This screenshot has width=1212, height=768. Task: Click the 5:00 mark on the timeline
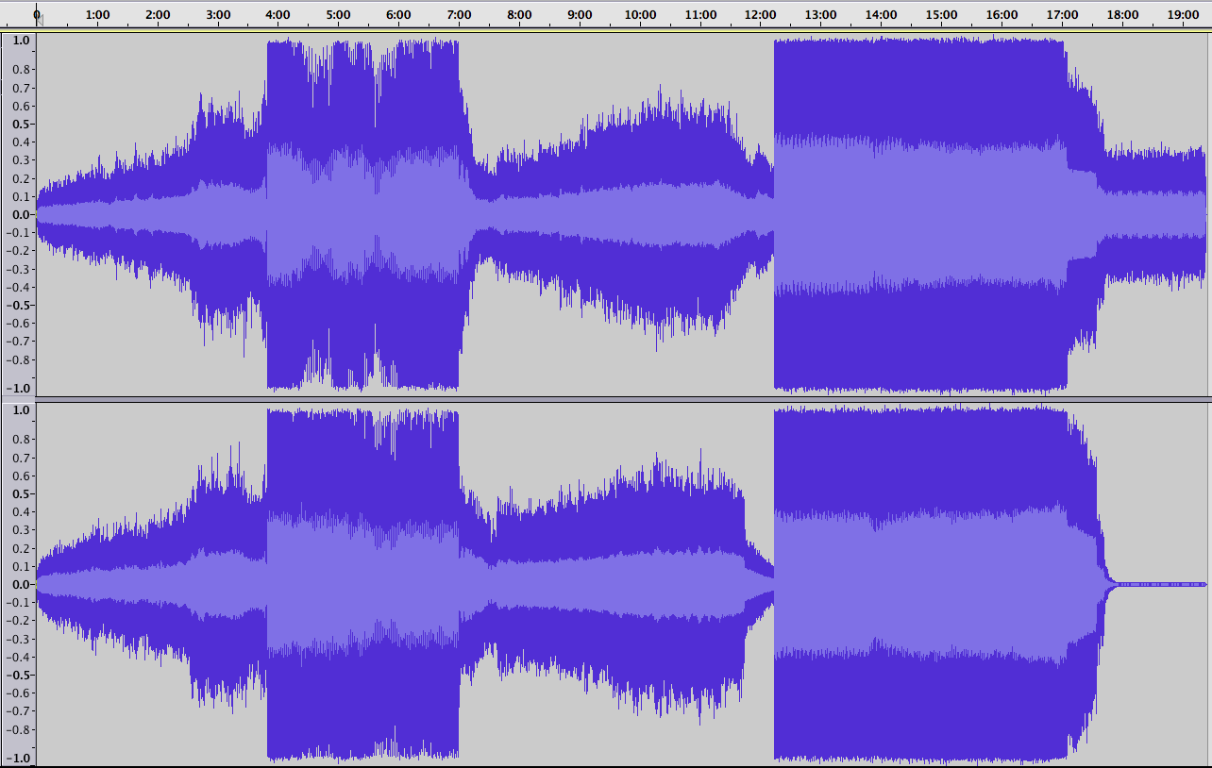pos(338,15)
